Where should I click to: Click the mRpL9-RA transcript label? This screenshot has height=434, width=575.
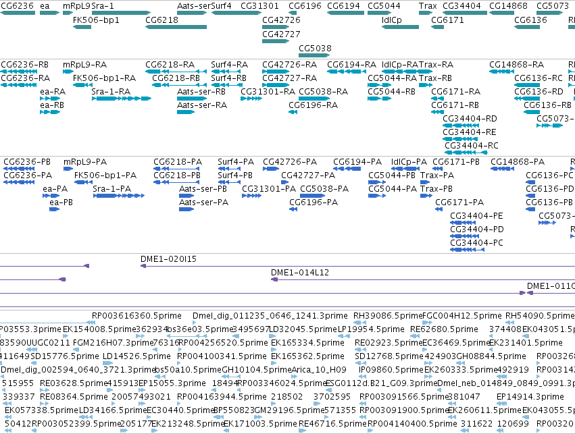click(x=84, y=65)
